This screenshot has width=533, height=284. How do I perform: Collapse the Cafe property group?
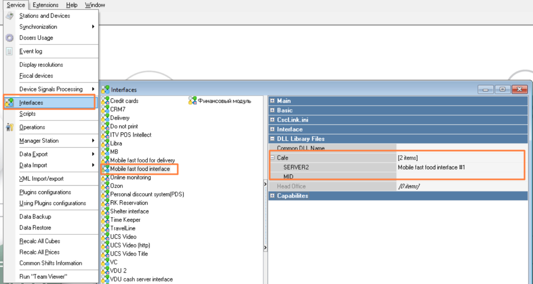click(273, 158)
